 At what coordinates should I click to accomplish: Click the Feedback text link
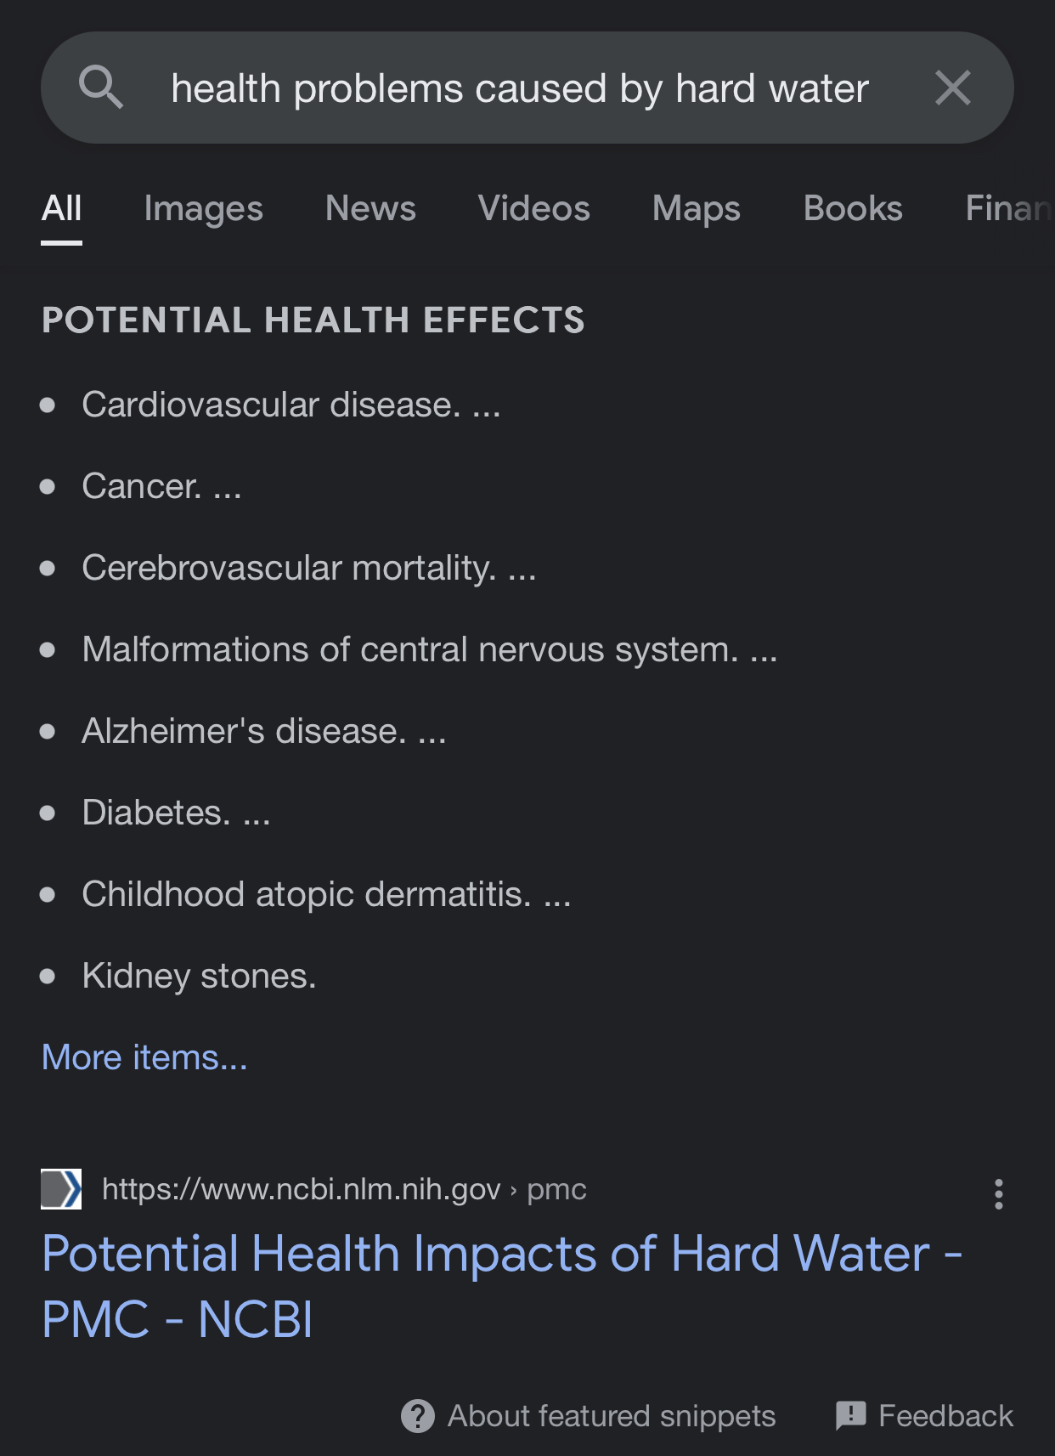pyautogui.click(x=945, y=1416)
